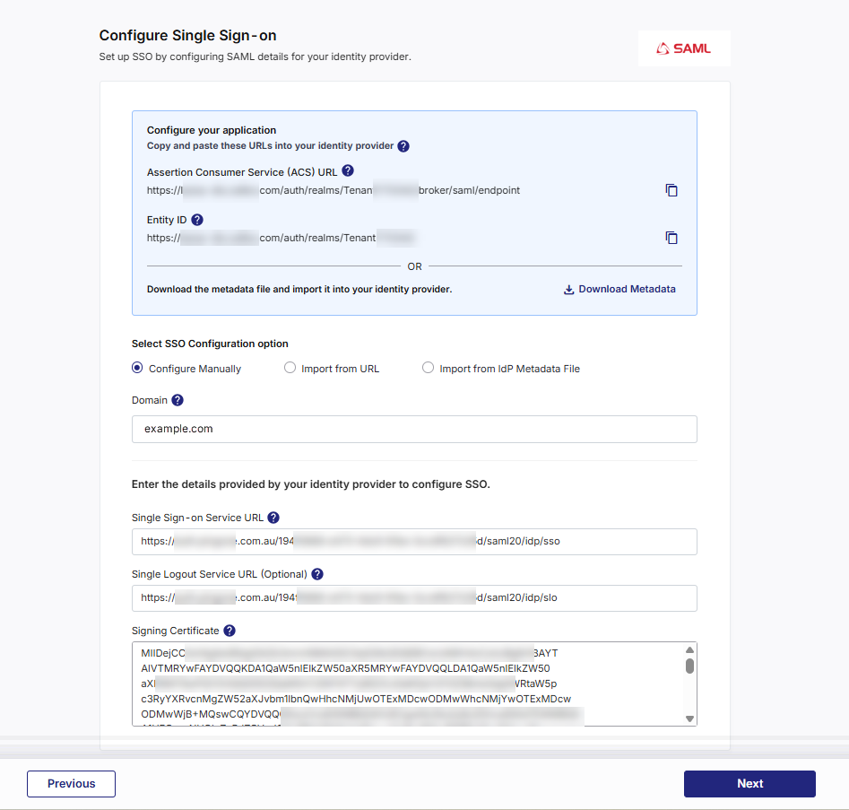The image size is (849, 810).
Task: Click the Previous button
Action: pos(71,783)
